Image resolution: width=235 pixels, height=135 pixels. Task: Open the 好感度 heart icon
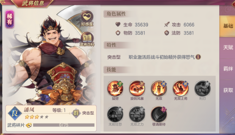87,18
